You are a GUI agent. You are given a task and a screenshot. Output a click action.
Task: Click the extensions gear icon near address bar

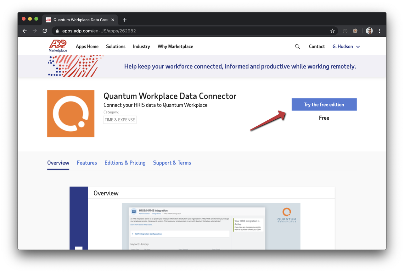point(355,31)
